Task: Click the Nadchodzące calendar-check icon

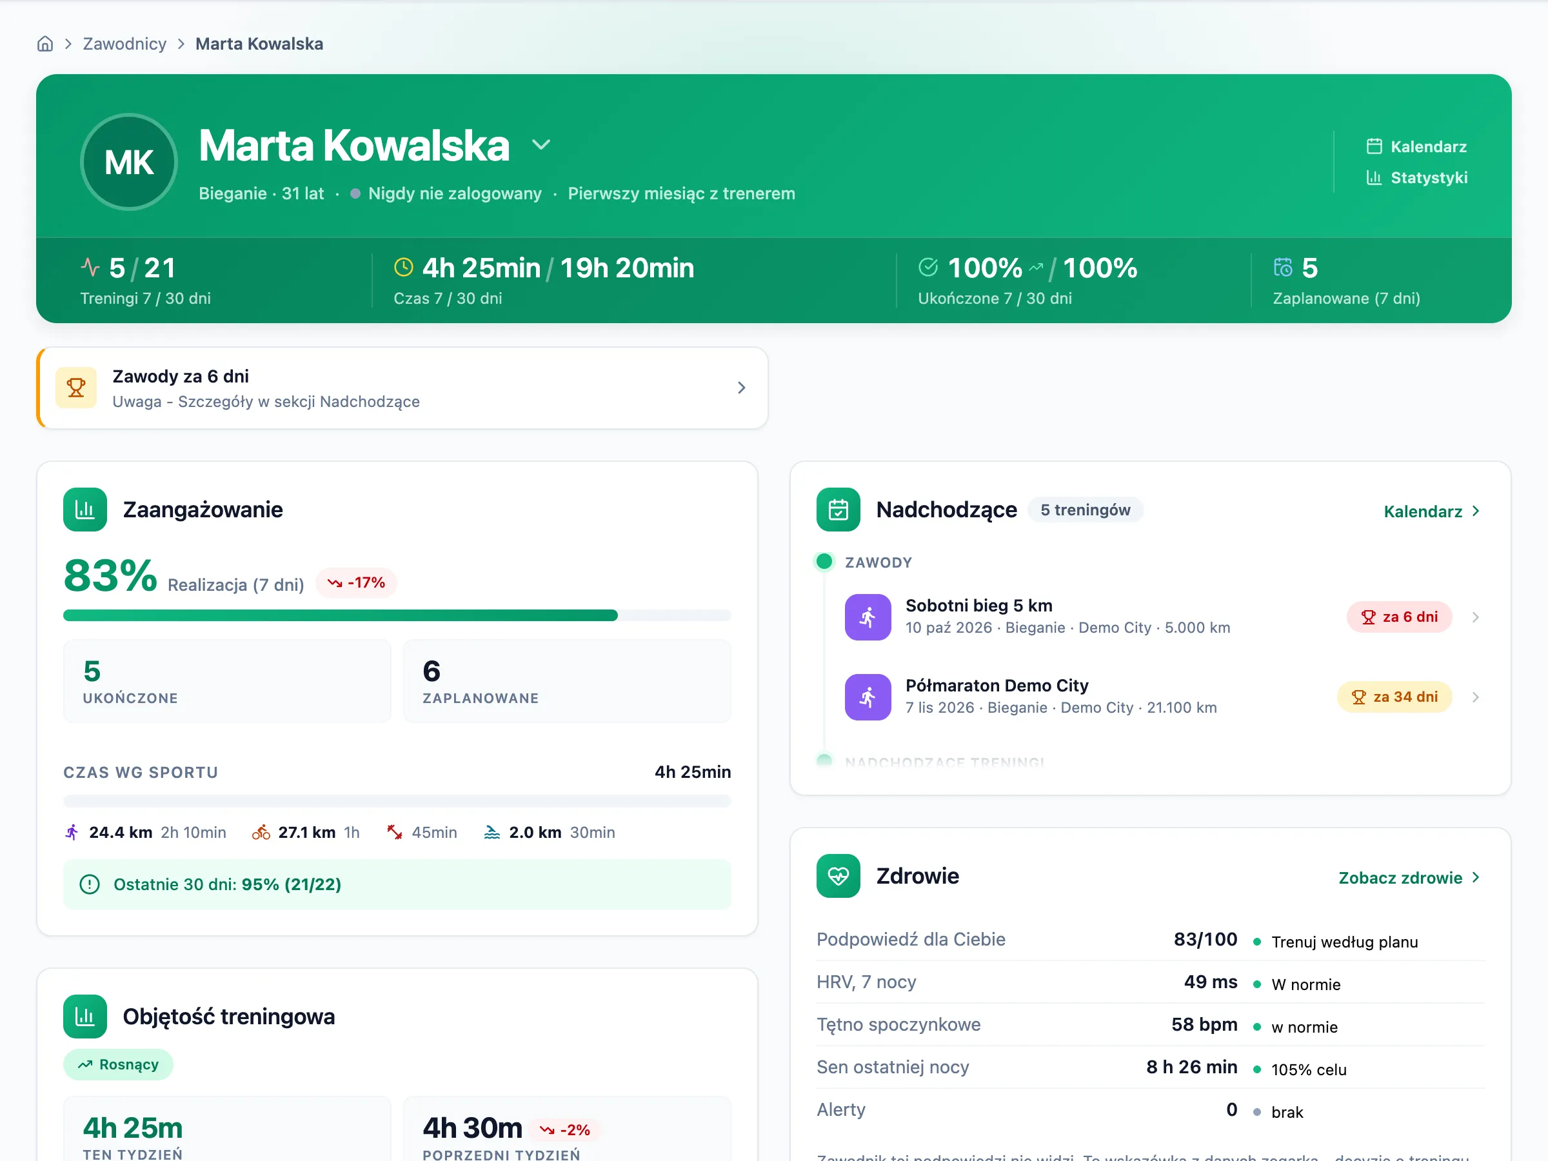Action: 838,510
